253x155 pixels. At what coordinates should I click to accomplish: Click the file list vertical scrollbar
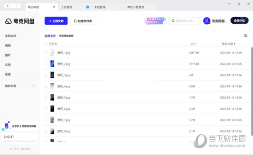(x=252, y=91)
